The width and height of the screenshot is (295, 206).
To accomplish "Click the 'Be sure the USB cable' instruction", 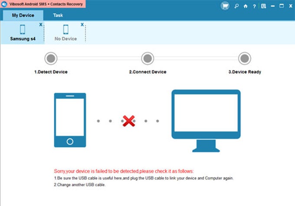I will point(144,178).
